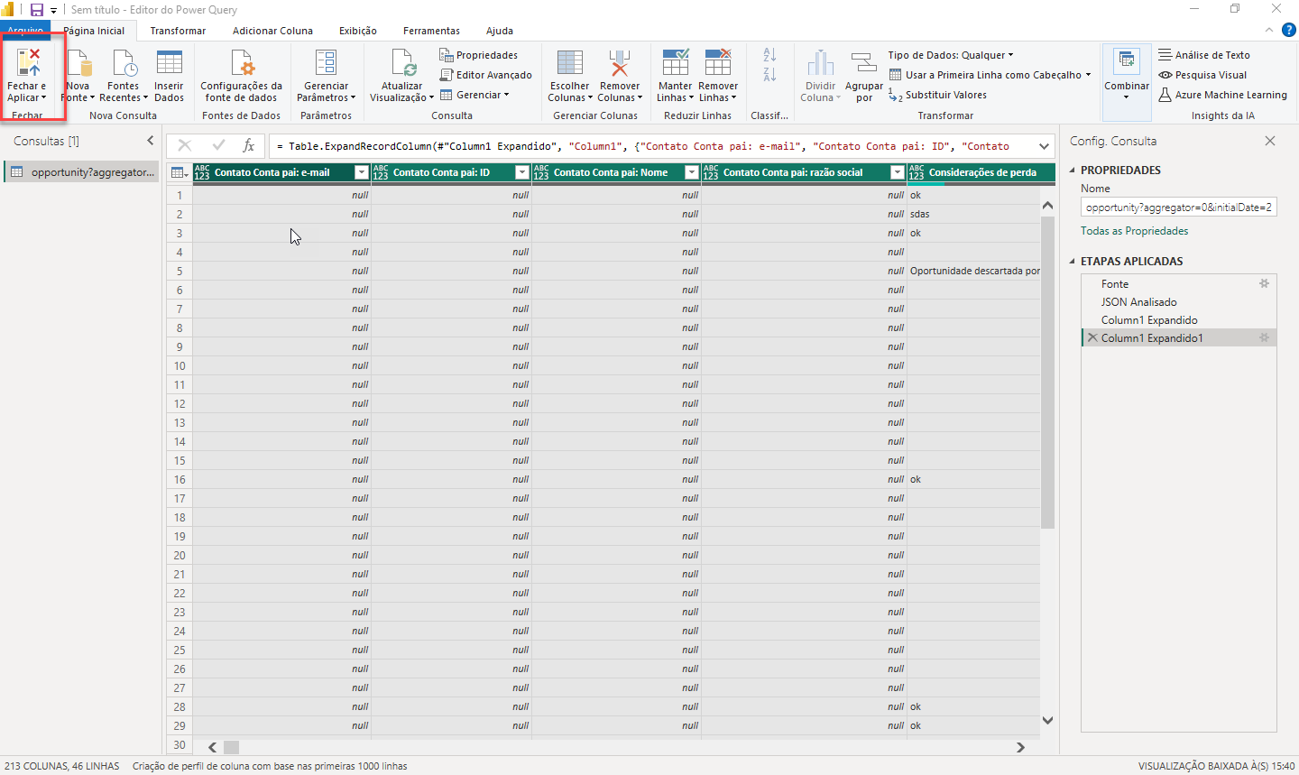1299x775 pixels.
Task: Open filter for Contato Conta pai: e-mail
Action: coord(362,172)
